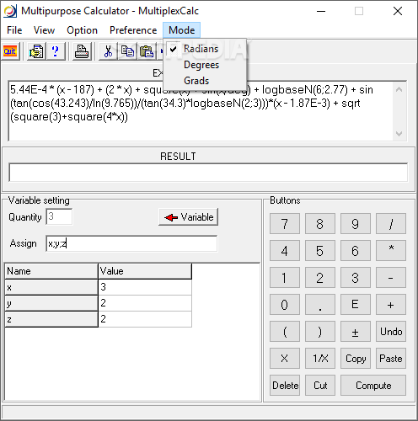This screenshot has height=421, width=418.
Task: Click the 1/X reciprocal button
Action: click(x=320, y=359)
